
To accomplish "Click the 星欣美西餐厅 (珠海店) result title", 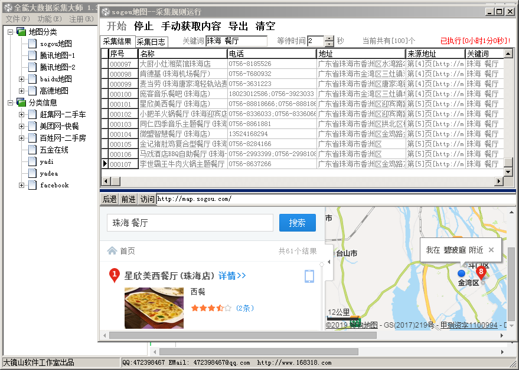I will coord(169,276).
